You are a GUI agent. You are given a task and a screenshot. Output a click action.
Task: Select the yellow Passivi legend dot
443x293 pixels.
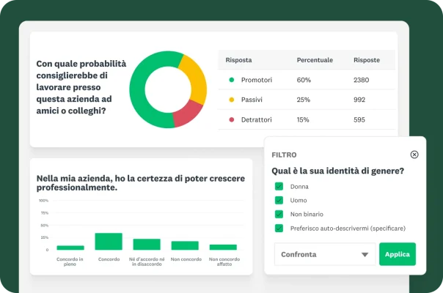[231, 100]
